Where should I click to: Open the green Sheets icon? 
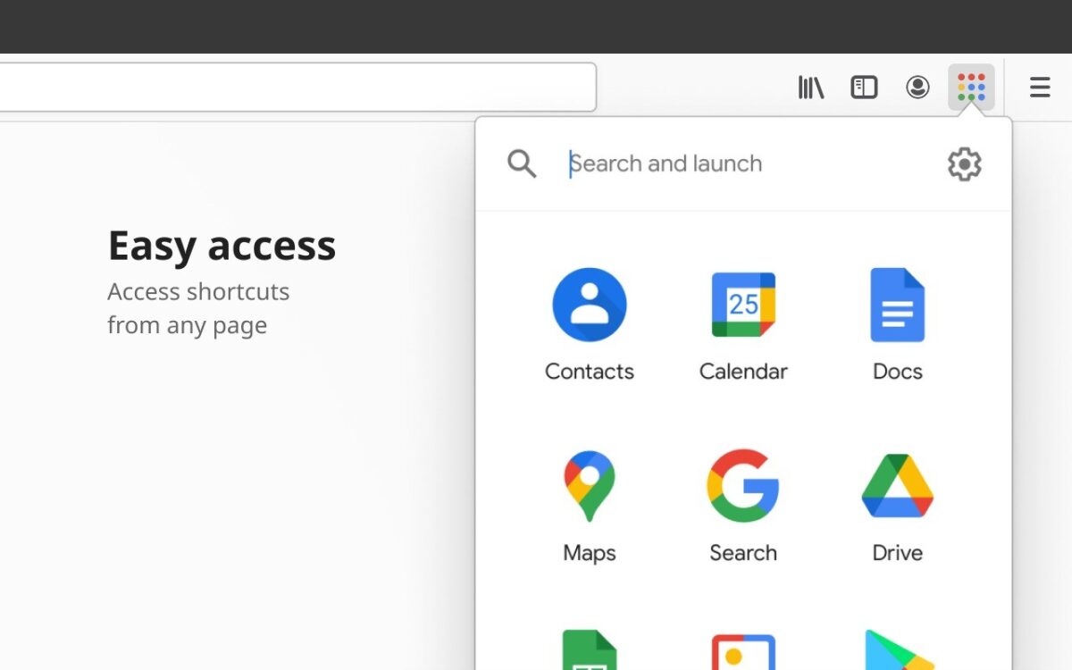pos(590,650)
